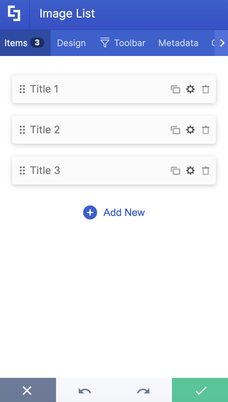Select the Redo arrow
The height and width of the screenshot is (402, 228).
click(x=143, y=390)
